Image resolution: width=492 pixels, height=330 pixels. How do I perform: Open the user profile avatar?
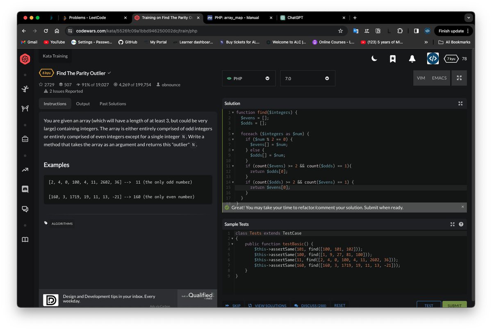[x=433, y=59]
